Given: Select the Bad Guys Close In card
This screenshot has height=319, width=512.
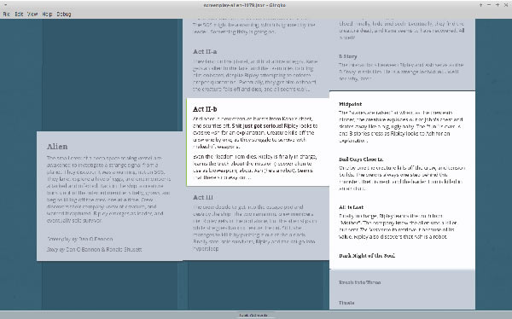Looking at the screenshot, I should click(402, 174).
